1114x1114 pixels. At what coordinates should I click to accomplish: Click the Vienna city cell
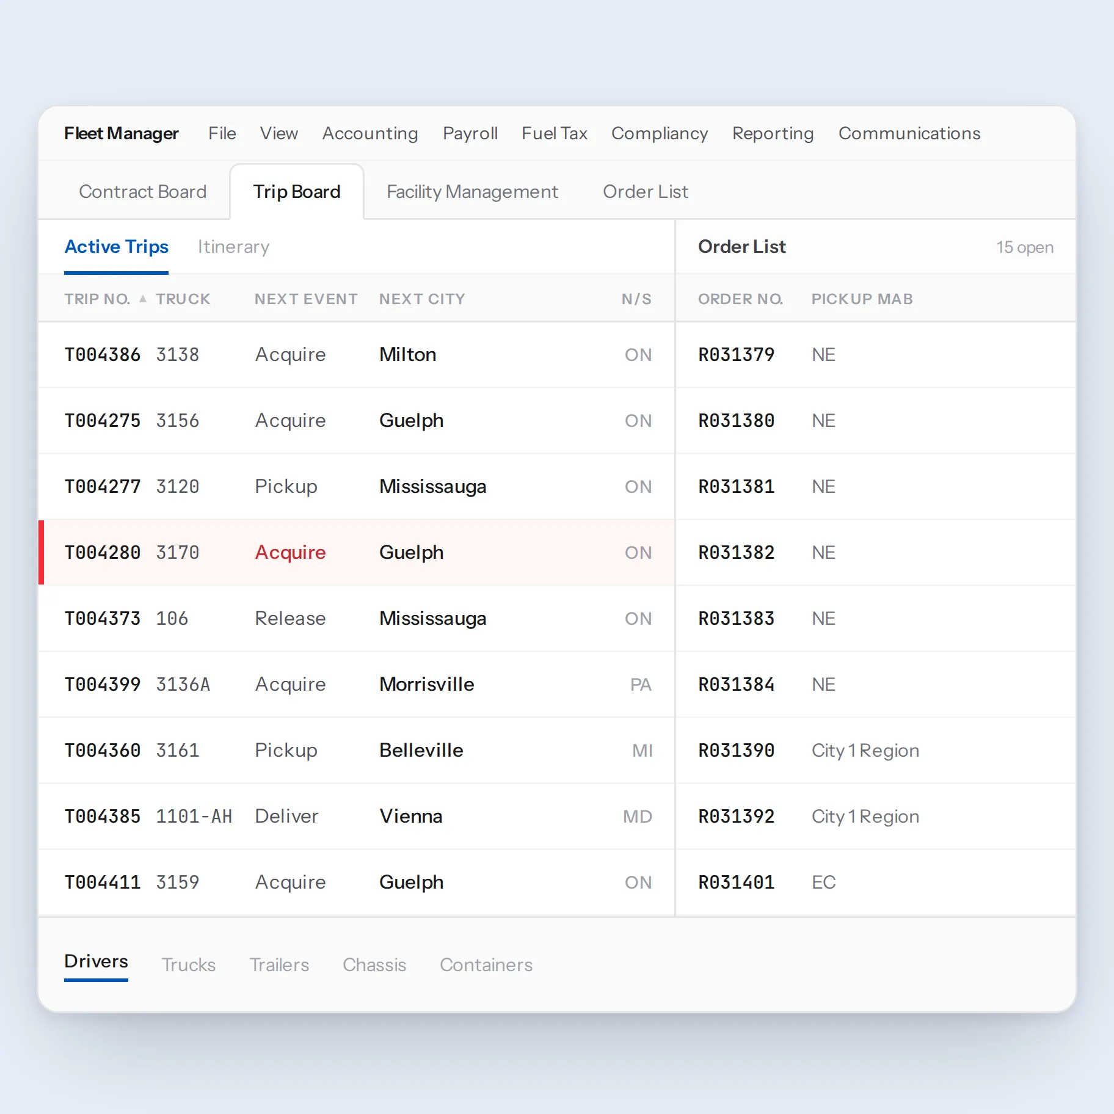(x=411, y=817)
